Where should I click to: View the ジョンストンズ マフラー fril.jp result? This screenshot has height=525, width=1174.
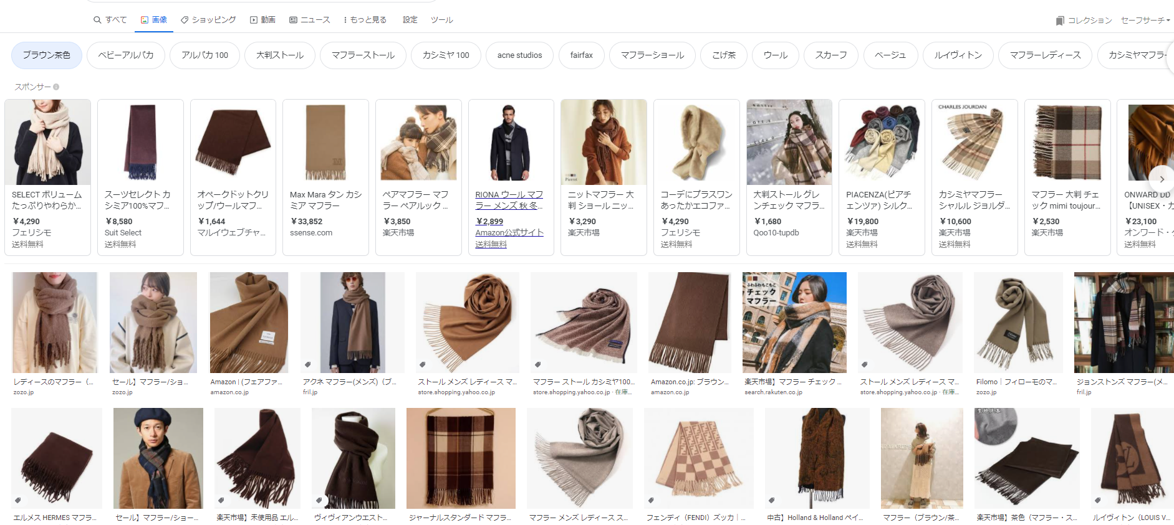click(1124, 323)
